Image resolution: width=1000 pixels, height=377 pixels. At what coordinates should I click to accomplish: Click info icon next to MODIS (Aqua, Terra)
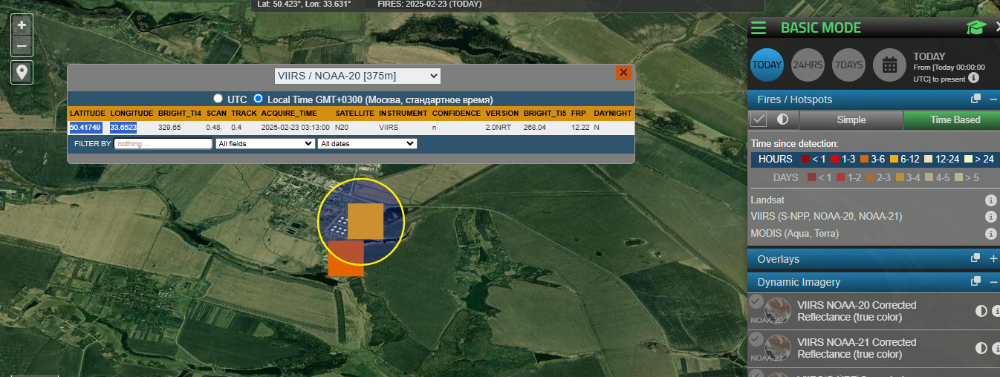(x=990, y=234)
